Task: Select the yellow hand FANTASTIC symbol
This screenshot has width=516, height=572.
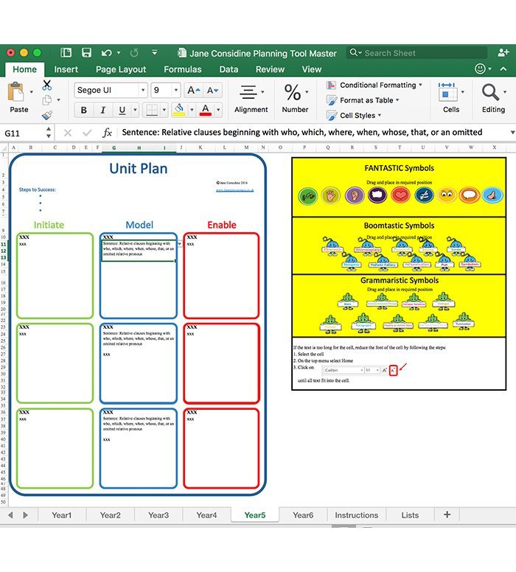Action: click(331, 196)
